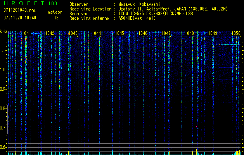
Task: Click the kHz axis unit label
Action: pos(3,31)
